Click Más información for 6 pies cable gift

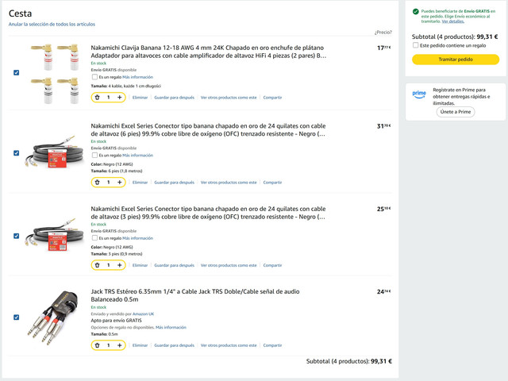coord(137,156)
